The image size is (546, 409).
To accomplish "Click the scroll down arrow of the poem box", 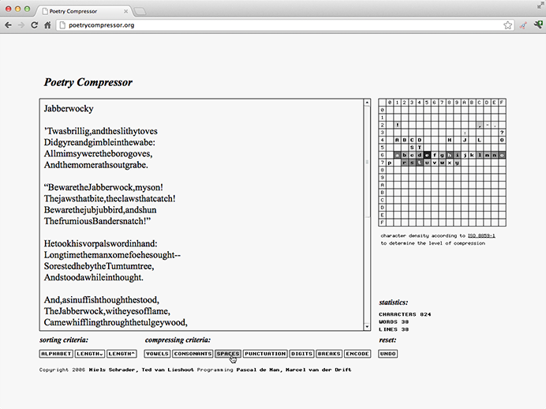I will [x=366, y=326].
